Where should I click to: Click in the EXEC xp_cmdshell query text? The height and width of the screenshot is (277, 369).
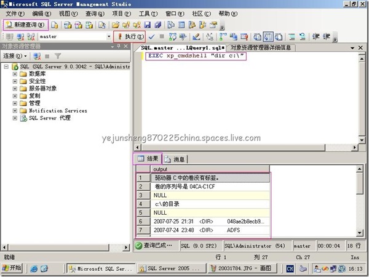[x=196, y=56]
